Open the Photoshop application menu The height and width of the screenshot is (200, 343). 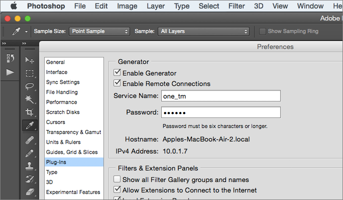click(x=46, y=6)
